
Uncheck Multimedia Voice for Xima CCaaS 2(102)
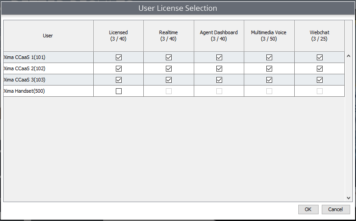269,68
